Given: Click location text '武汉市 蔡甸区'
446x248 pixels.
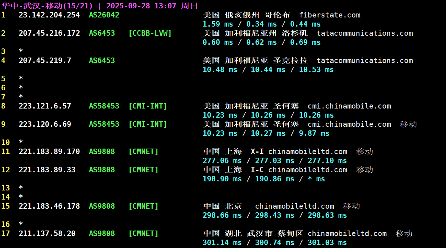Looking at the screenshot, I should point(275,233).
